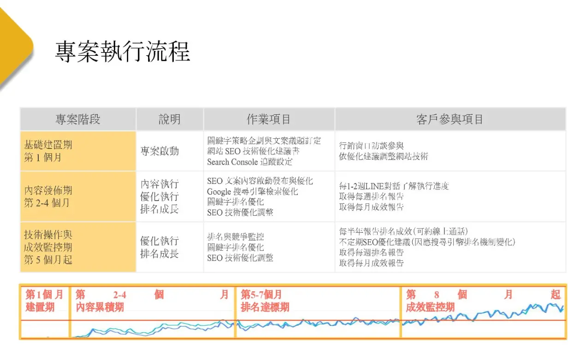Select the 專案啟動 description cell
Screen dimensions: 586x354
pos(160,151)
